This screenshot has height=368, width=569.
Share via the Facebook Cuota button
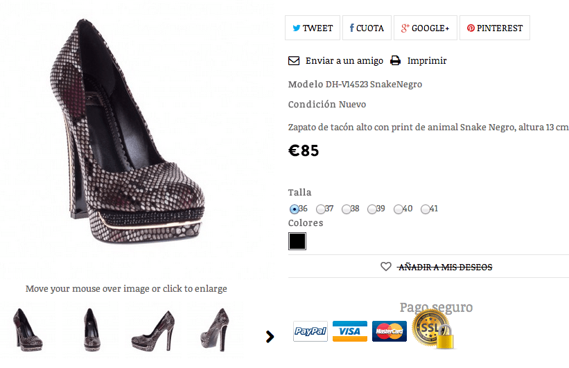pyautogui.click(x=367, y=28)
